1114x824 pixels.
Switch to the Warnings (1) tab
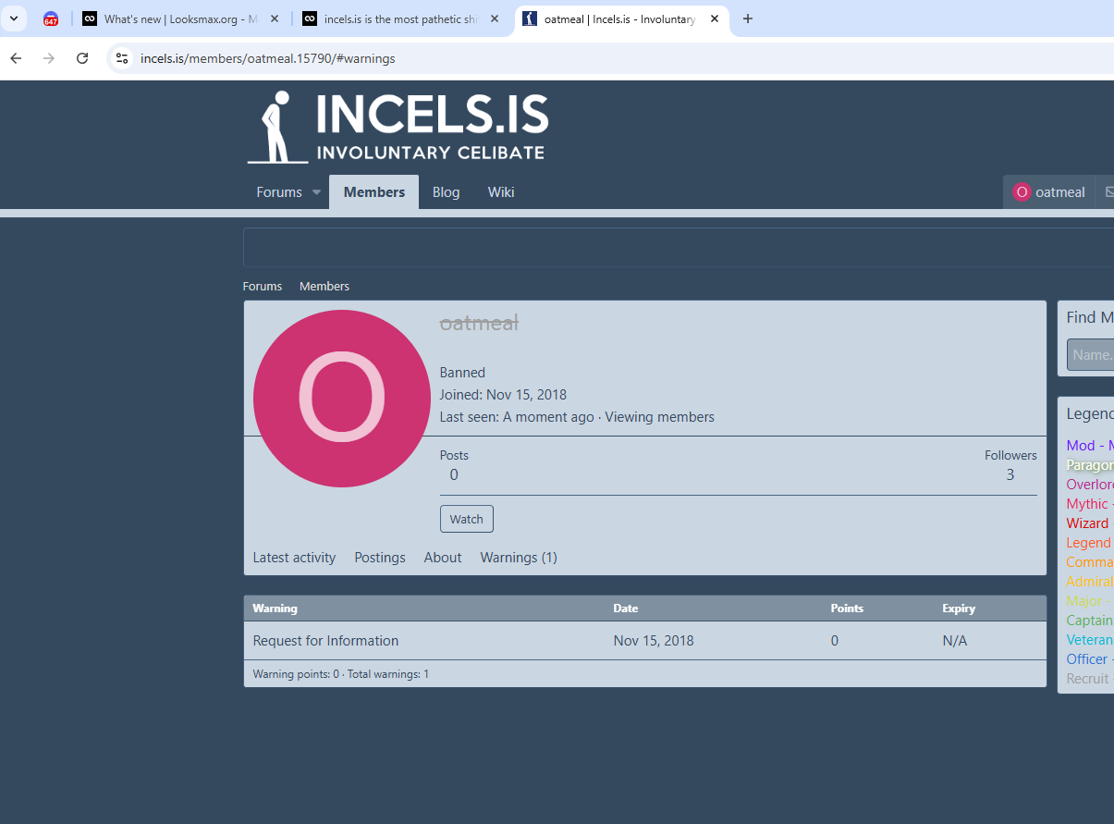pos(518,558)
